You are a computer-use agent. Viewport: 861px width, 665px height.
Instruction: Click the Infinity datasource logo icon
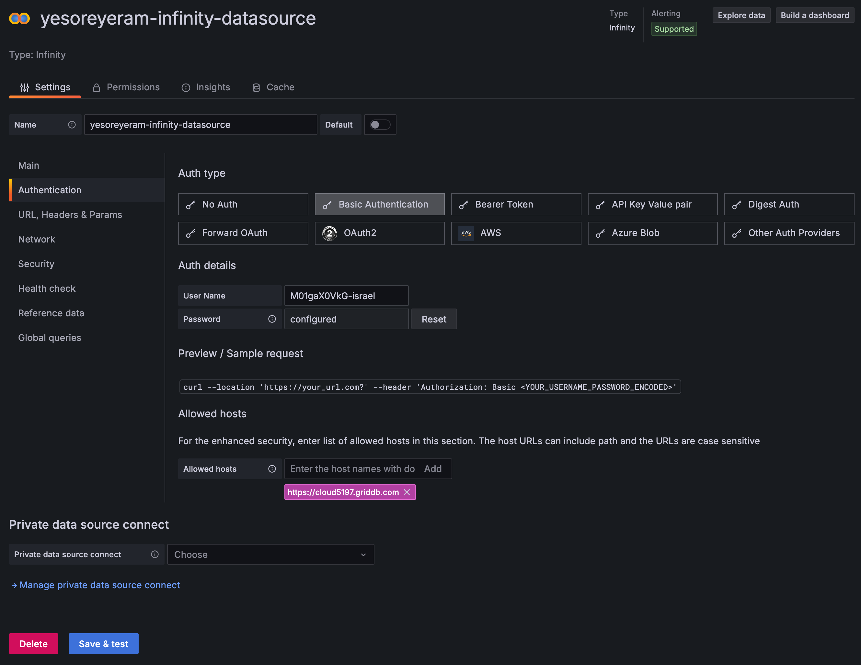click(x=19, y=18)
